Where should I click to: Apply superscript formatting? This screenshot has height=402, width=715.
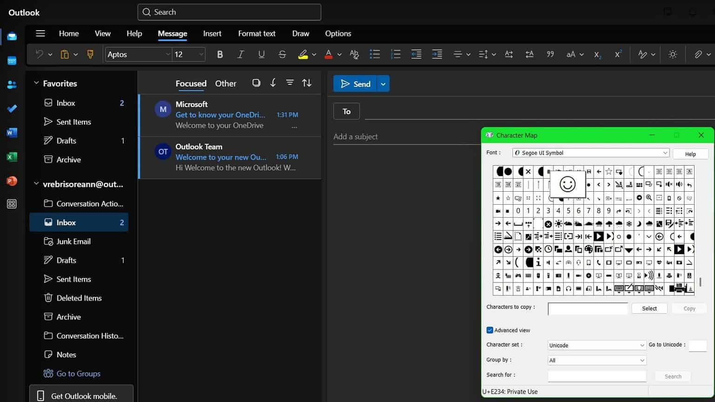[x=618, y=54]
